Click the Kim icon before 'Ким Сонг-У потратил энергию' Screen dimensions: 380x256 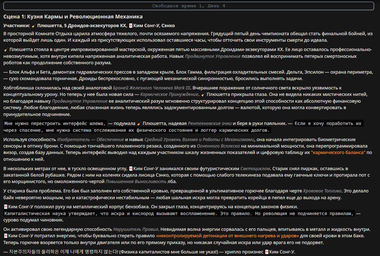tap(5, 236)
